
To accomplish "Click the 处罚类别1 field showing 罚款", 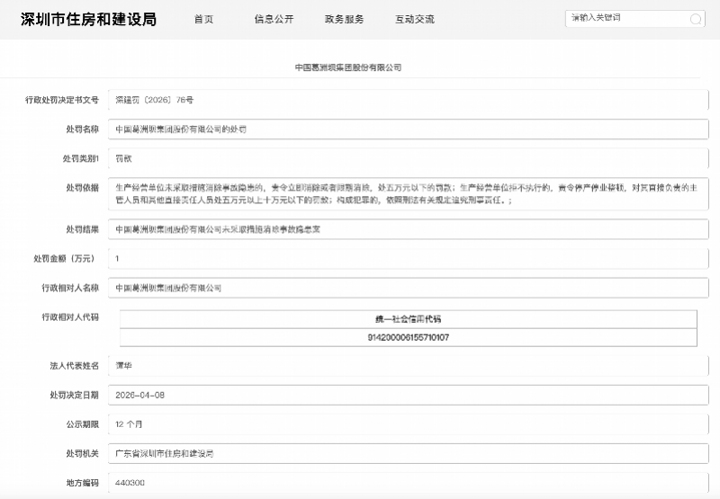I will point(409,158).
